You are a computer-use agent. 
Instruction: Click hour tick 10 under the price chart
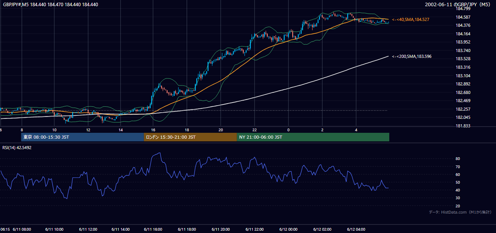pyautogui.click(x=54, y=130)
